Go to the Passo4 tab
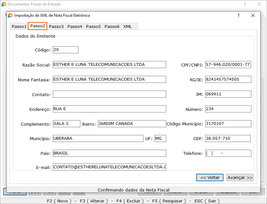 point(75,26)
